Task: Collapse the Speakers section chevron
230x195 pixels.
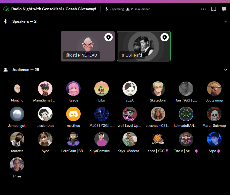Action: tap(226, 21)
